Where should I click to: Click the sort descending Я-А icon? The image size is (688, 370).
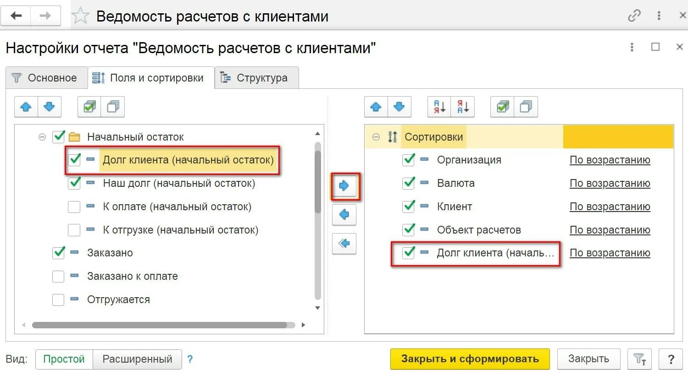point(463,107)
